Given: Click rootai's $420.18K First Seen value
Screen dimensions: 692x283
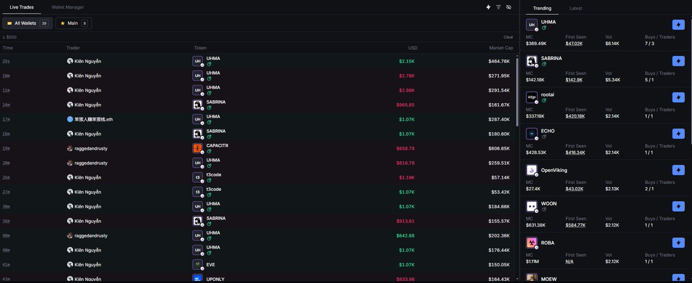Looking at the screenshot, I should coord(576,116).
